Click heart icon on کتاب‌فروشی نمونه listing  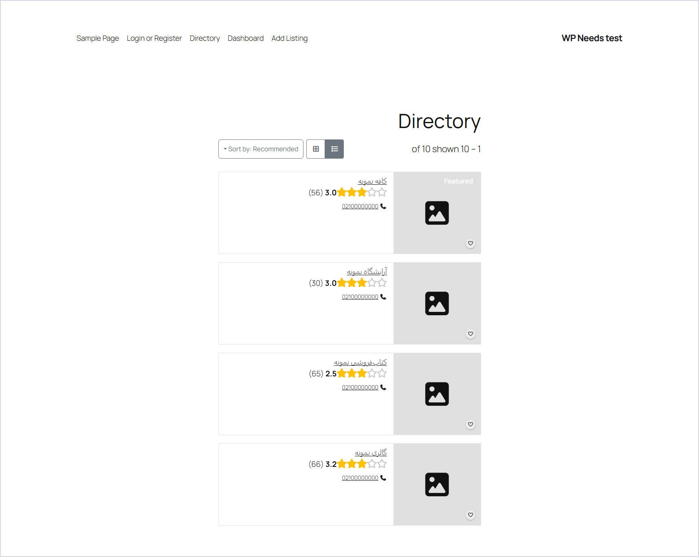click(470, 424)
